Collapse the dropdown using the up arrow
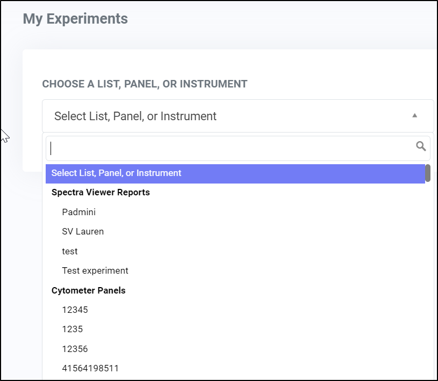 414,115
